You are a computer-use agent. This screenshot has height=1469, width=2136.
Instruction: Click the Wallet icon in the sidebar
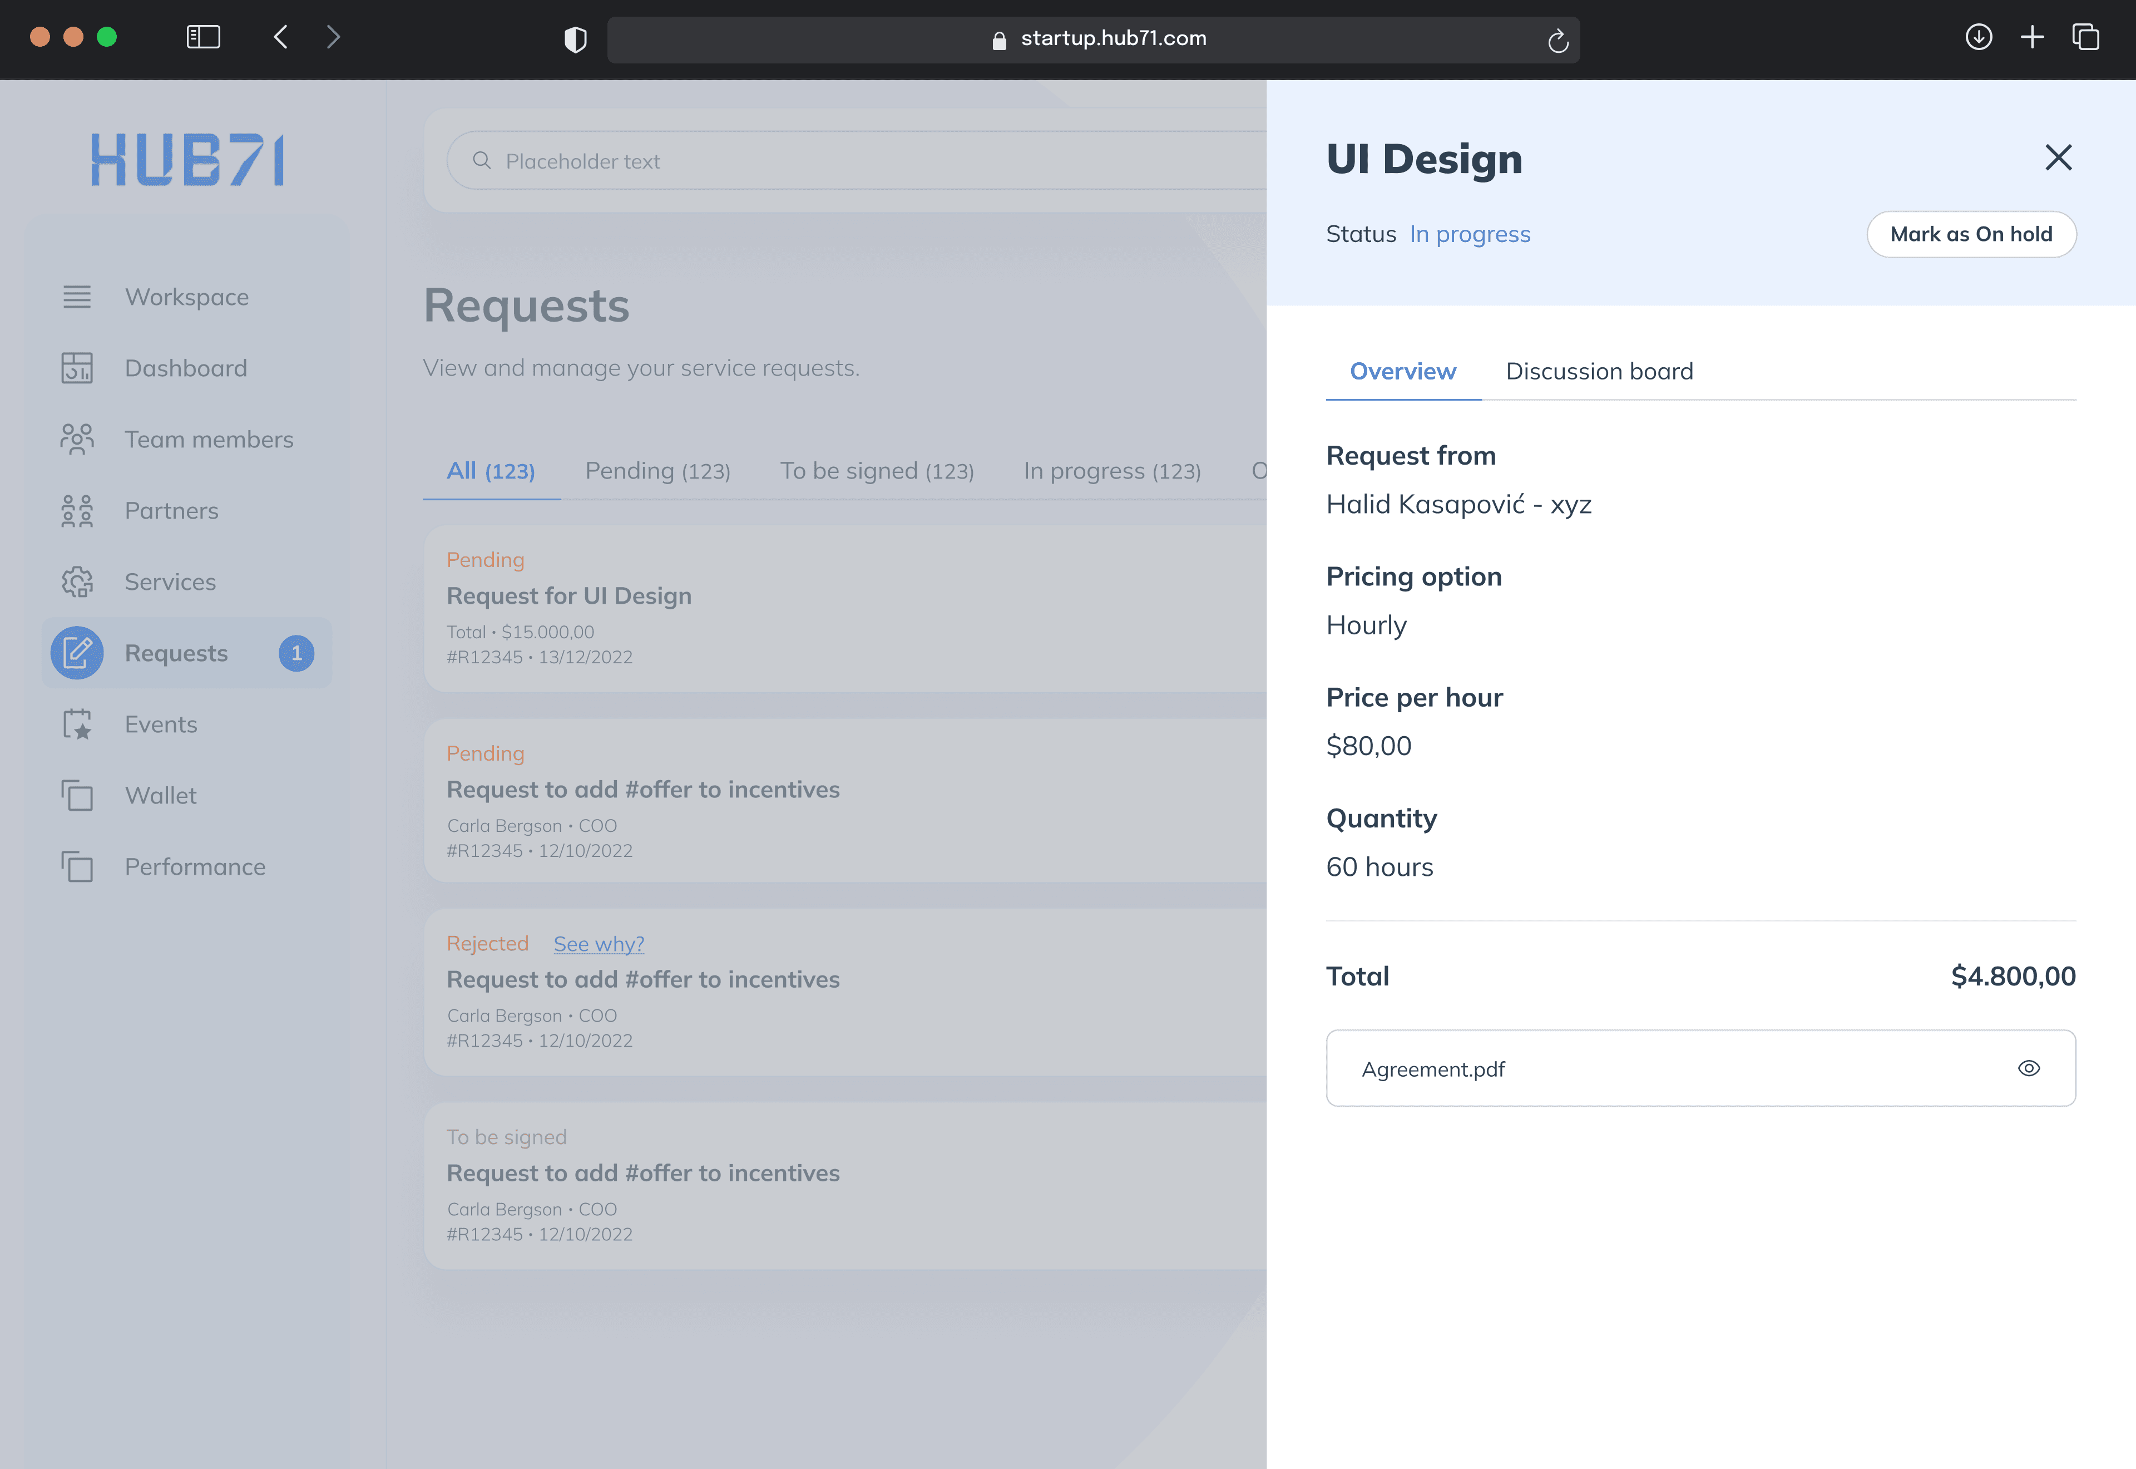pyautogui.click(x=77, y=795)
